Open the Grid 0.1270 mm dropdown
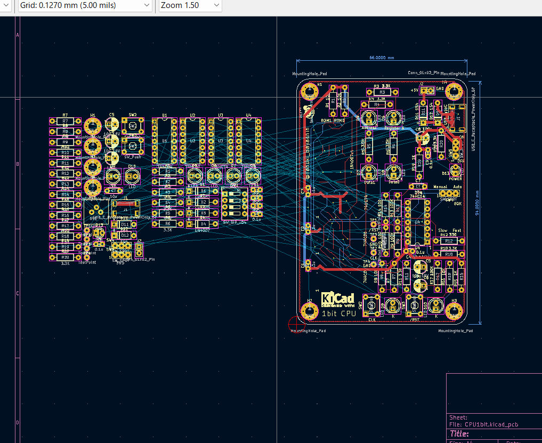Screen dimensions: 542x443 tap(85, 5)
